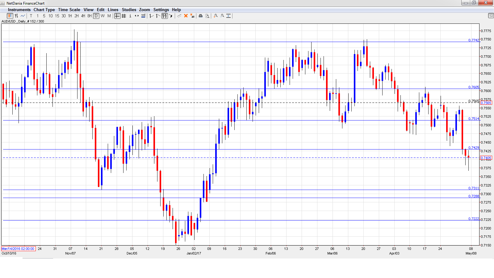
Task: Switch to the line chart icon
Action: [23, 16]
